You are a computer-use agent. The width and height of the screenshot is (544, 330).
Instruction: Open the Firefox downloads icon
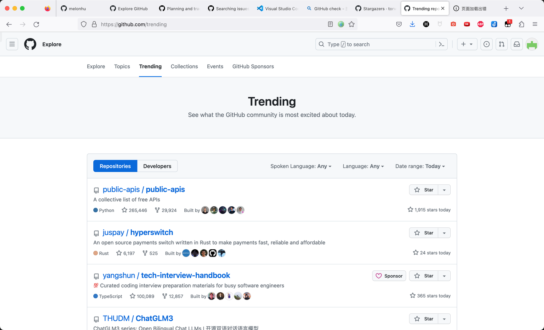click(x=413, y=24)
